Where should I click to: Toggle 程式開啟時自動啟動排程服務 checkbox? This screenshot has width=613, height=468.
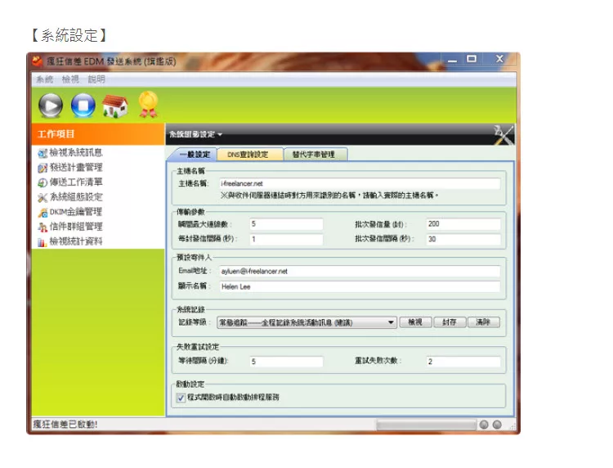click(181, 397)
